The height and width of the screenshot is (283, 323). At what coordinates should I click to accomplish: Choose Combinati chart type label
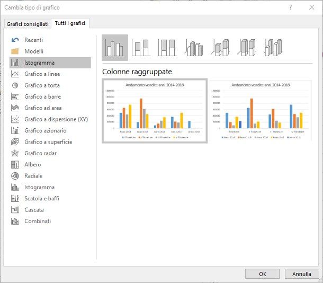click(38, 221)
